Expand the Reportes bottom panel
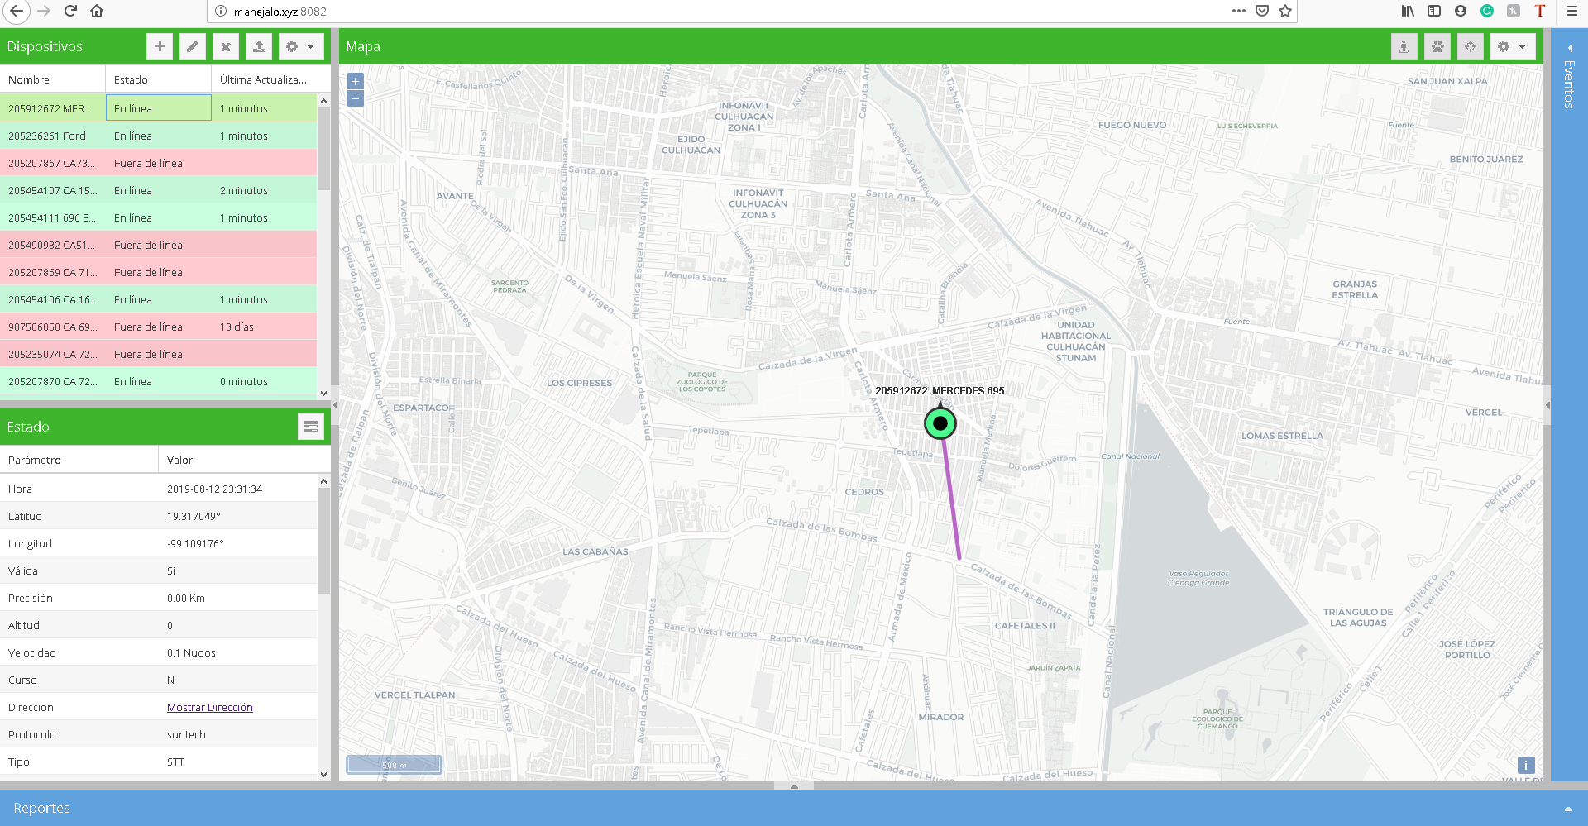 tap(1568, 809)
